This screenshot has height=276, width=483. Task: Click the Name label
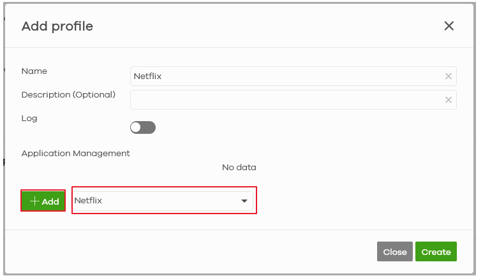click(x=34, y=71)
